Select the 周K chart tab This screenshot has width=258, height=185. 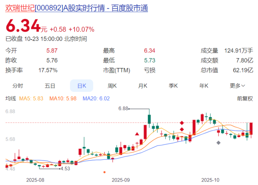[112, 86]
